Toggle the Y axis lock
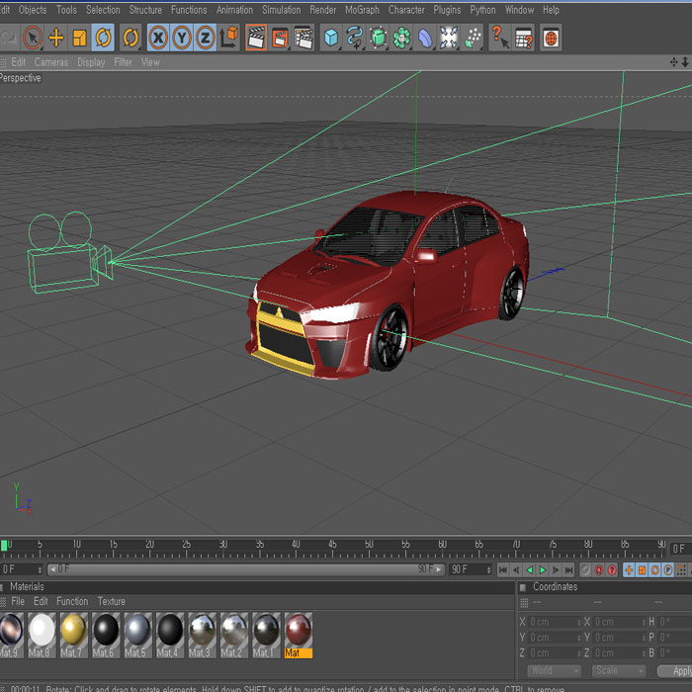Image resolution: width=692 pixels, height=692 pixels. coord(182,38)
